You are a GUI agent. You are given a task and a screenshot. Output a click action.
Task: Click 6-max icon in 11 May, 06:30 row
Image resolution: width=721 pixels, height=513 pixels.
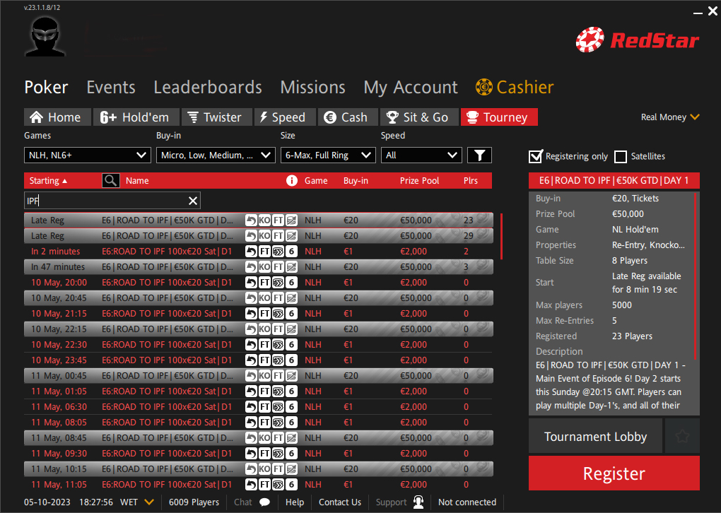coord(291,407)
